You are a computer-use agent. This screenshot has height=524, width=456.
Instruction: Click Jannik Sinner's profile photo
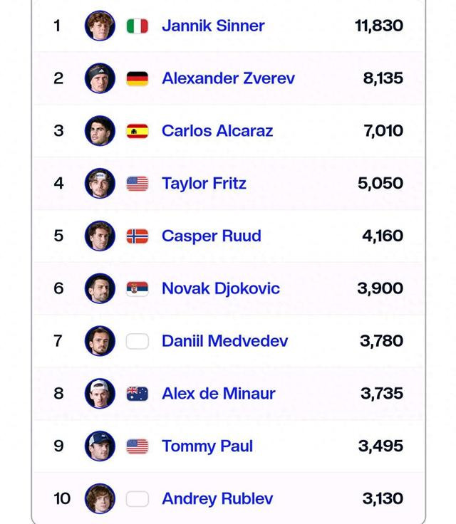tap(100, 26)
